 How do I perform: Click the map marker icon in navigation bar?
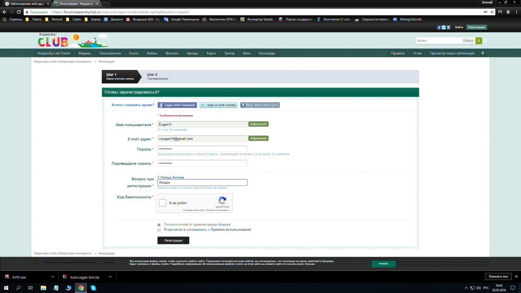[x=483, y=53]
